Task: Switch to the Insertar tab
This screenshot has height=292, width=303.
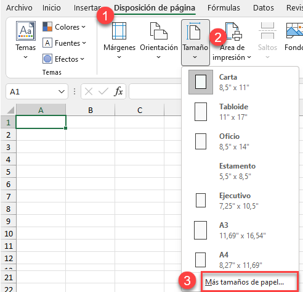Action: pos(87,8)
